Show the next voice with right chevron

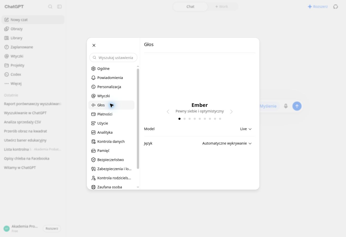point(231,112)
